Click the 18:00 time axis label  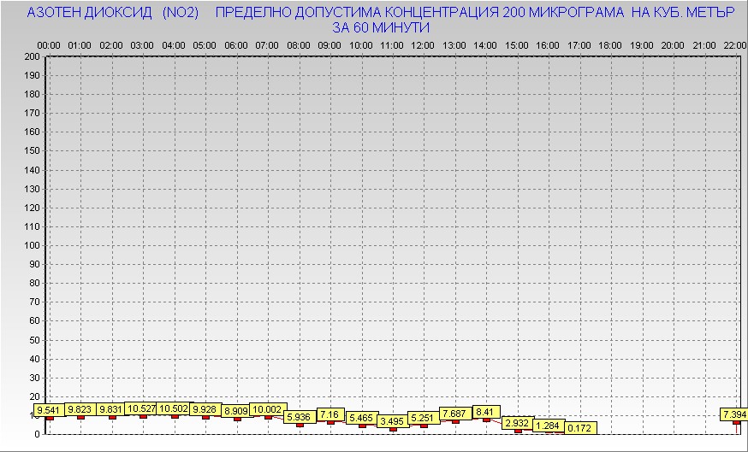(x=610, y=45)
